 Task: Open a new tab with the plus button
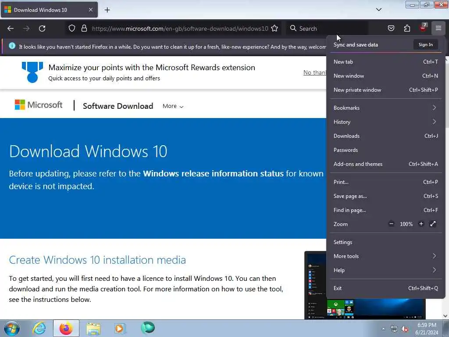pyautogui.click(x=107, y=10)
